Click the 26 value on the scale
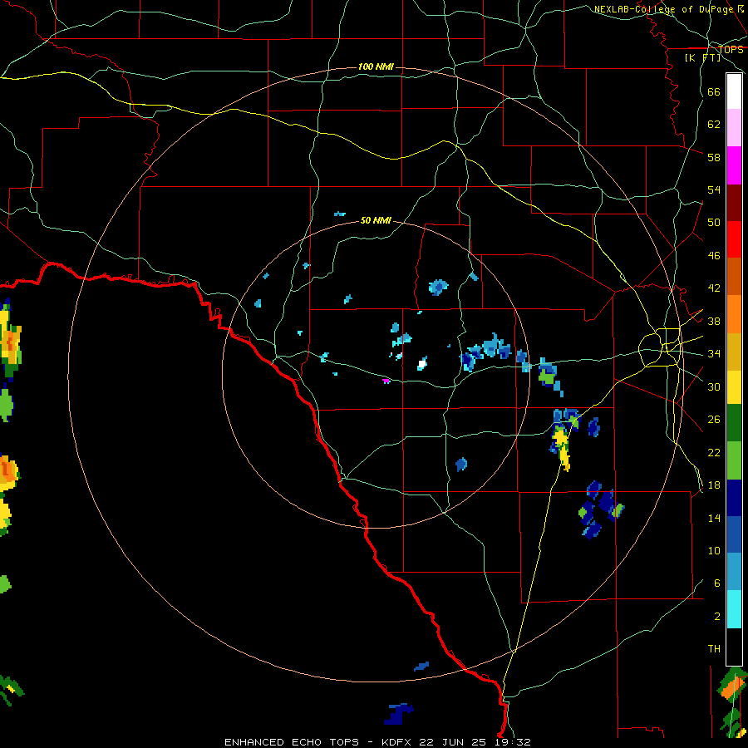This screenshot has width=748, height=748. pos(714,420)
